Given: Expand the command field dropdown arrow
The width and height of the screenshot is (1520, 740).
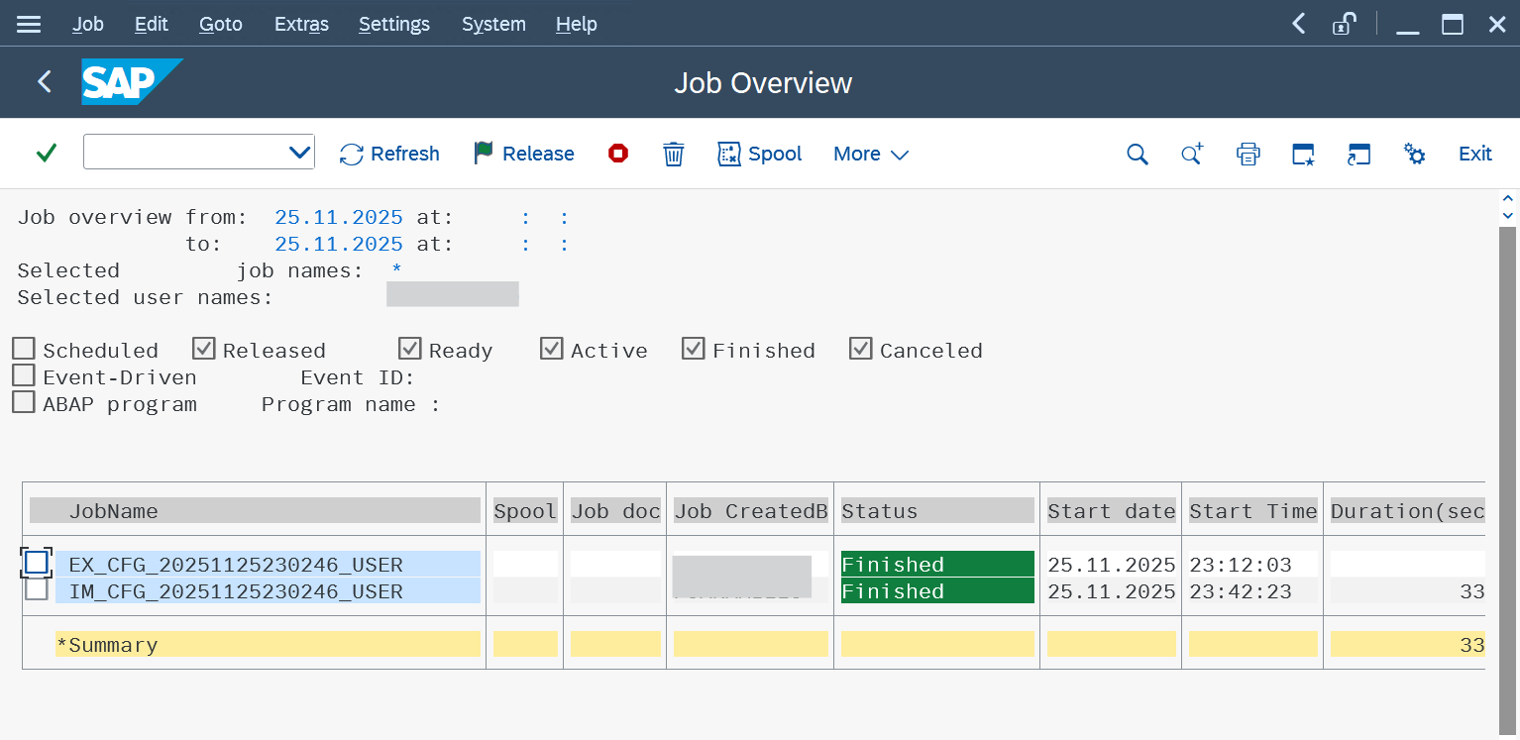Looking at the screenshot, I should click(299, 153).
